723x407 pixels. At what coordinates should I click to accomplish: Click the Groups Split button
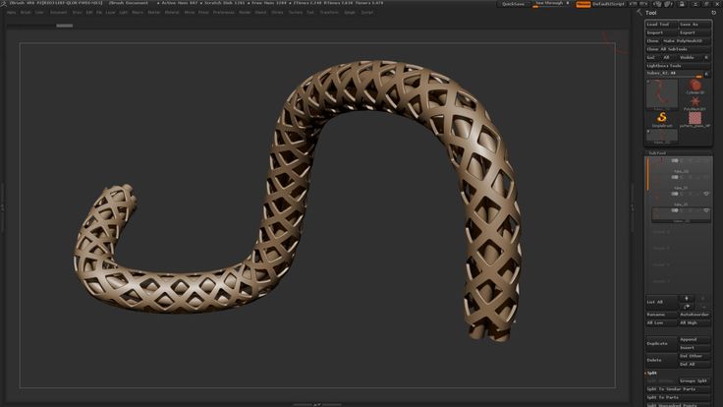[x=695, y=381]
